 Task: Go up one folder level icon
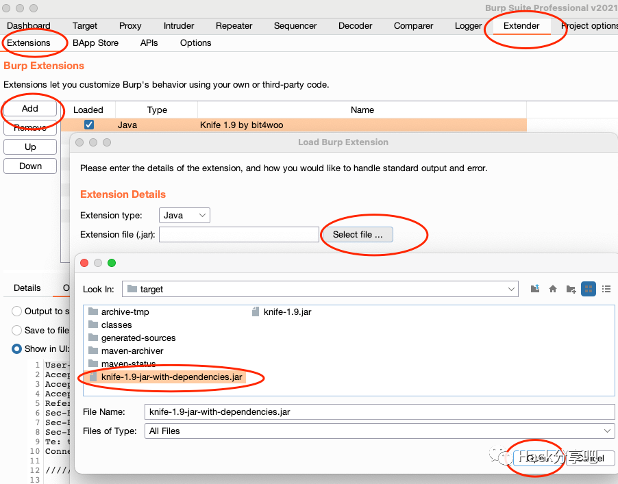click(x=535, y=289)
